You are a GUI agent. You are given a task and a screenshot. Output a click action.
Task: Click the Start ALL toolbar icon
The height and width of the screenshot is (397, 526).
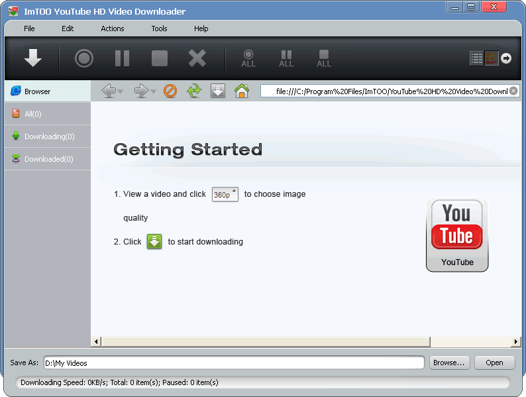coord(248,58)
